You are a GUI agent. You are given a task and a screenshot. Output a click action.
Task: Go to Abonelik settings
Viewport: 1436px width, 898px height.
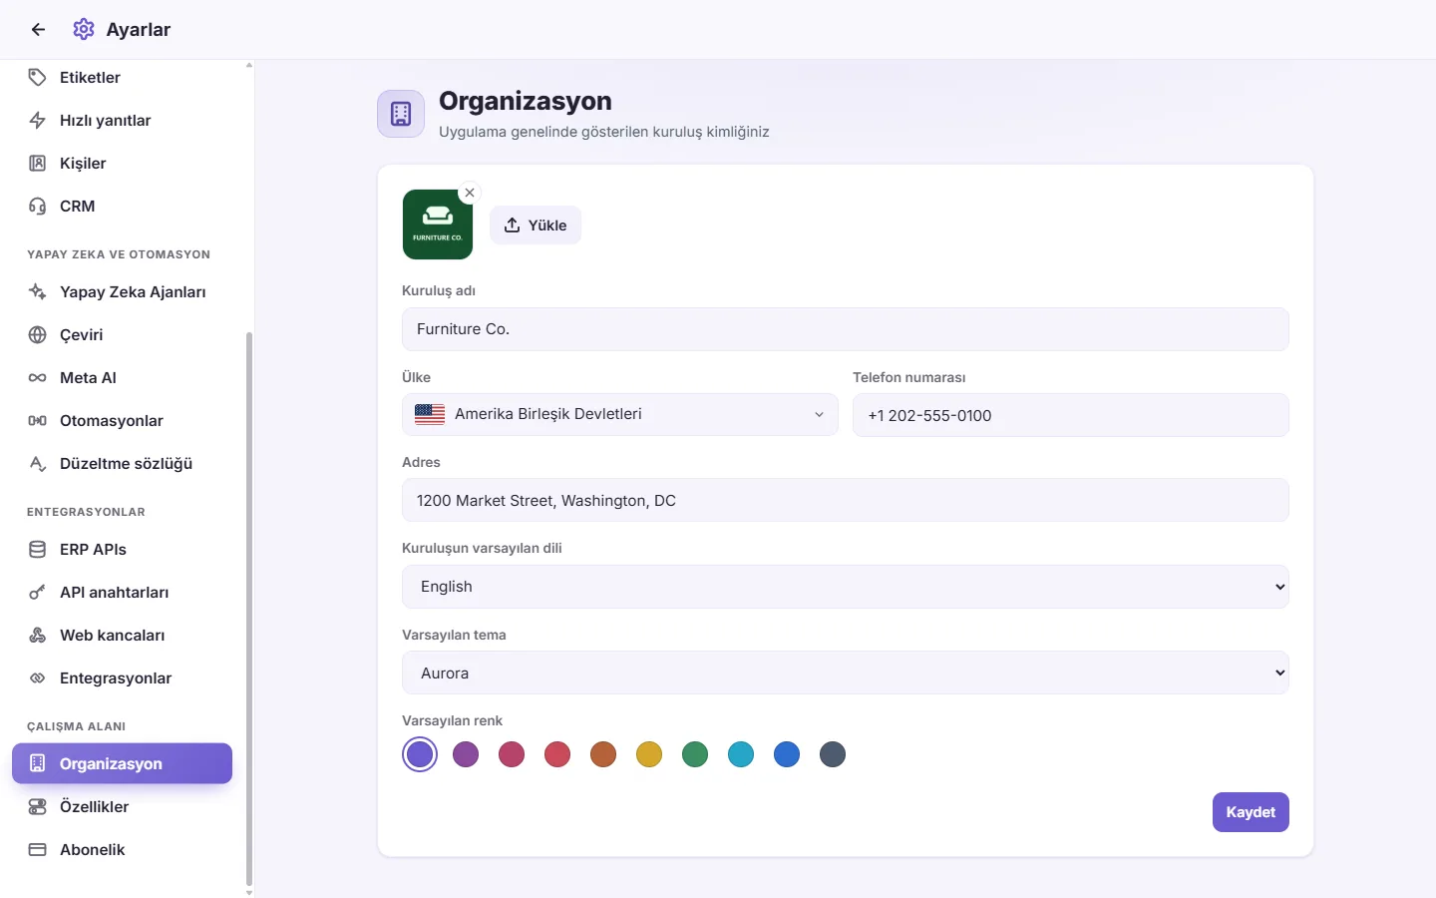click(x=122, y=850)
